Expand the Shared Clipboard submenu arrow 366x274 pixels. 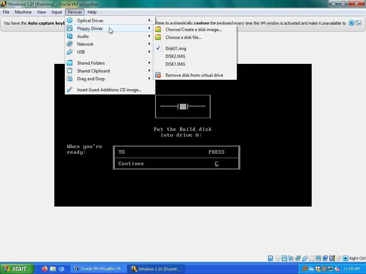click(x=149, y=71)
